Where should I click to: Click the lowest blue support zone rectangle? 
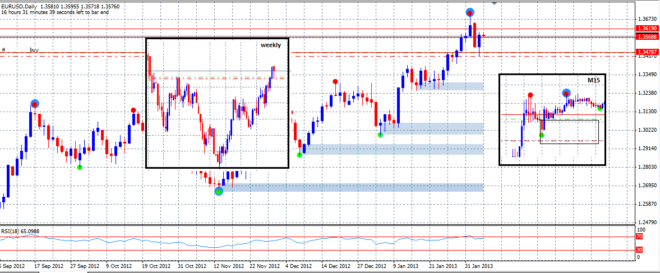coord(353,187)
